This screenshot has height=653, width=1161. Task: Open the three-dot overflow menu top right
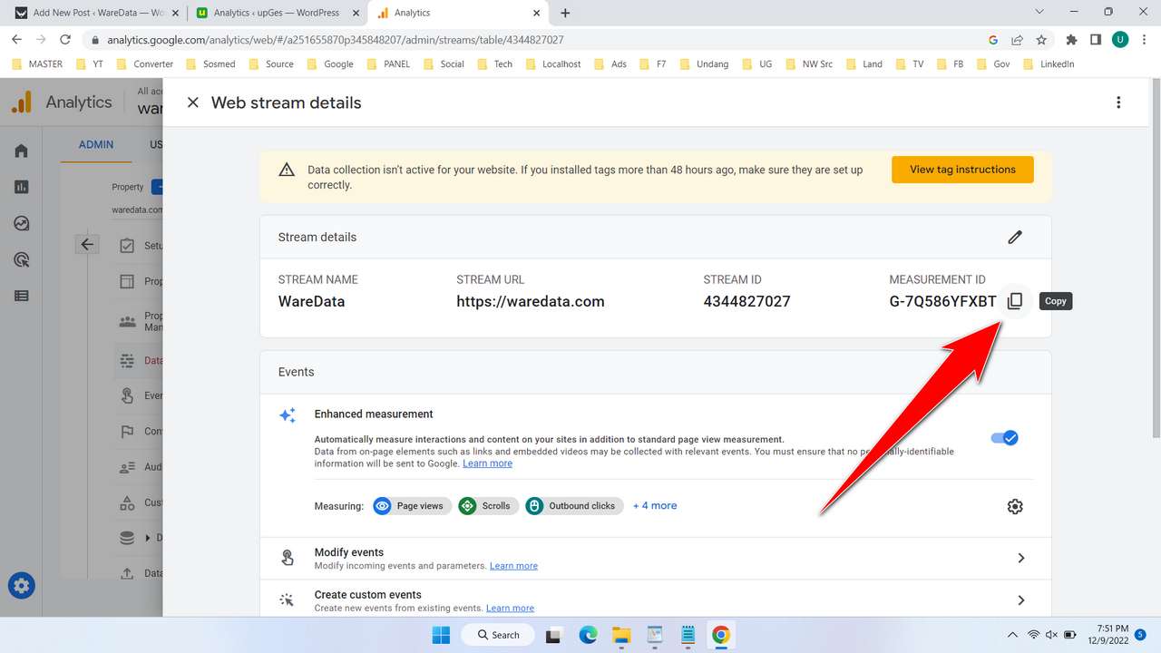[x=1118, y=102]
